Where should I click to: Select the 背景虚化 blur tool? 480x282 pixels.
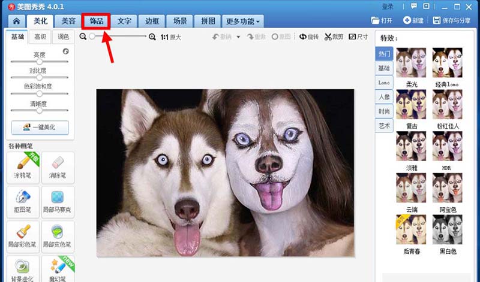click(23, 269)
